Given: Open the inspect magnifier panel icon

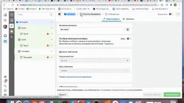Looking at the screenshot, I should pos(11,37).
